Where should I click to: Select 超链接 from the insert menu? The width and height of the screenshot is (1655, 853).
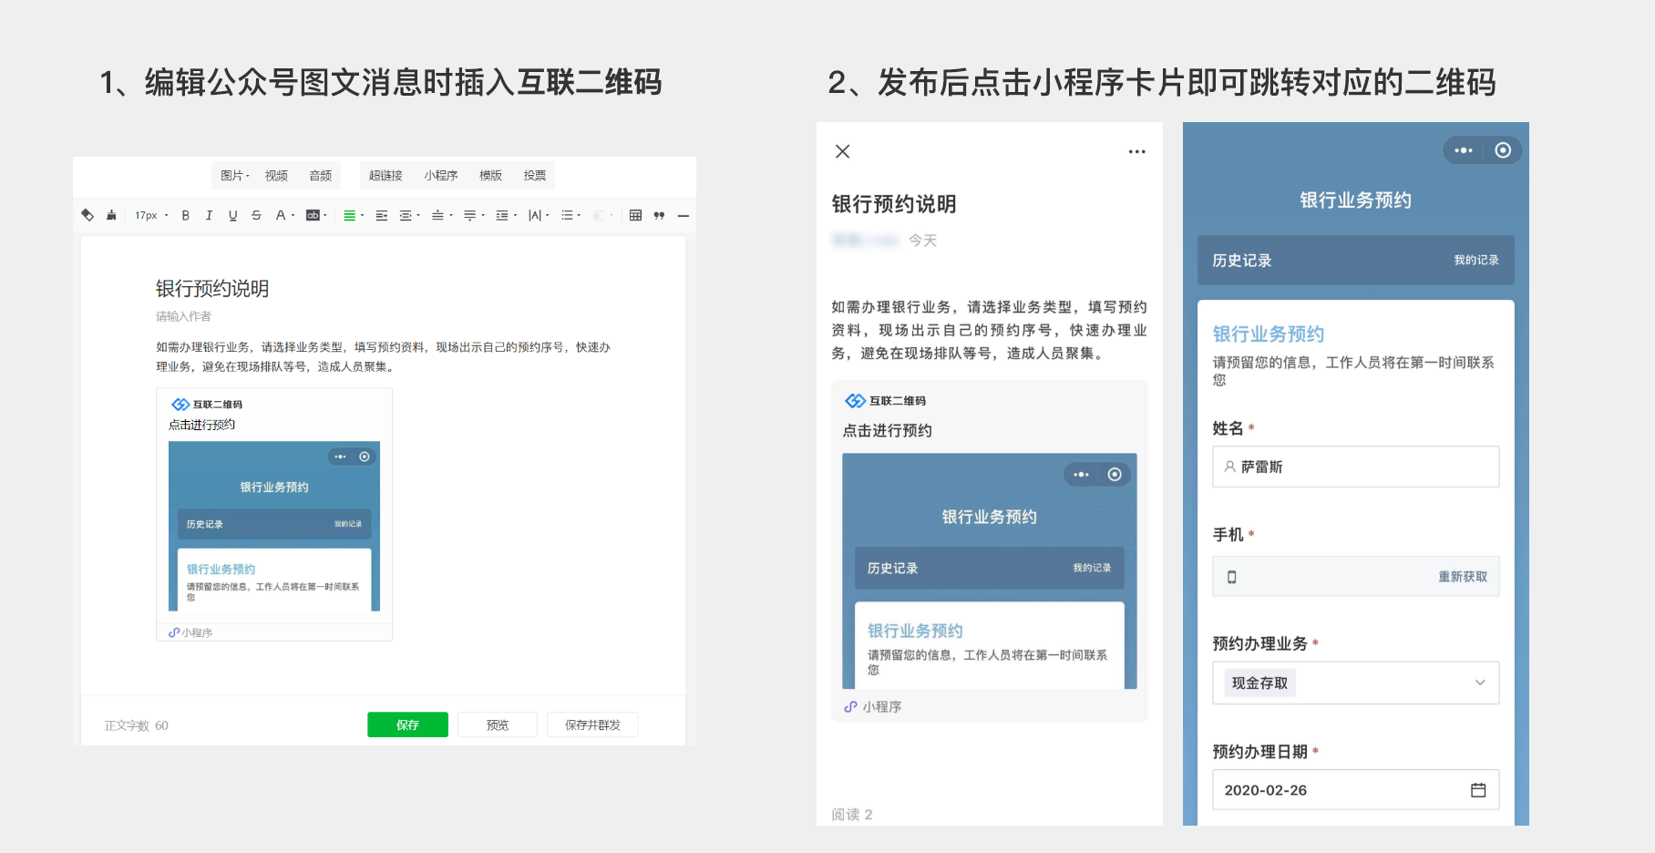[385, 176]
